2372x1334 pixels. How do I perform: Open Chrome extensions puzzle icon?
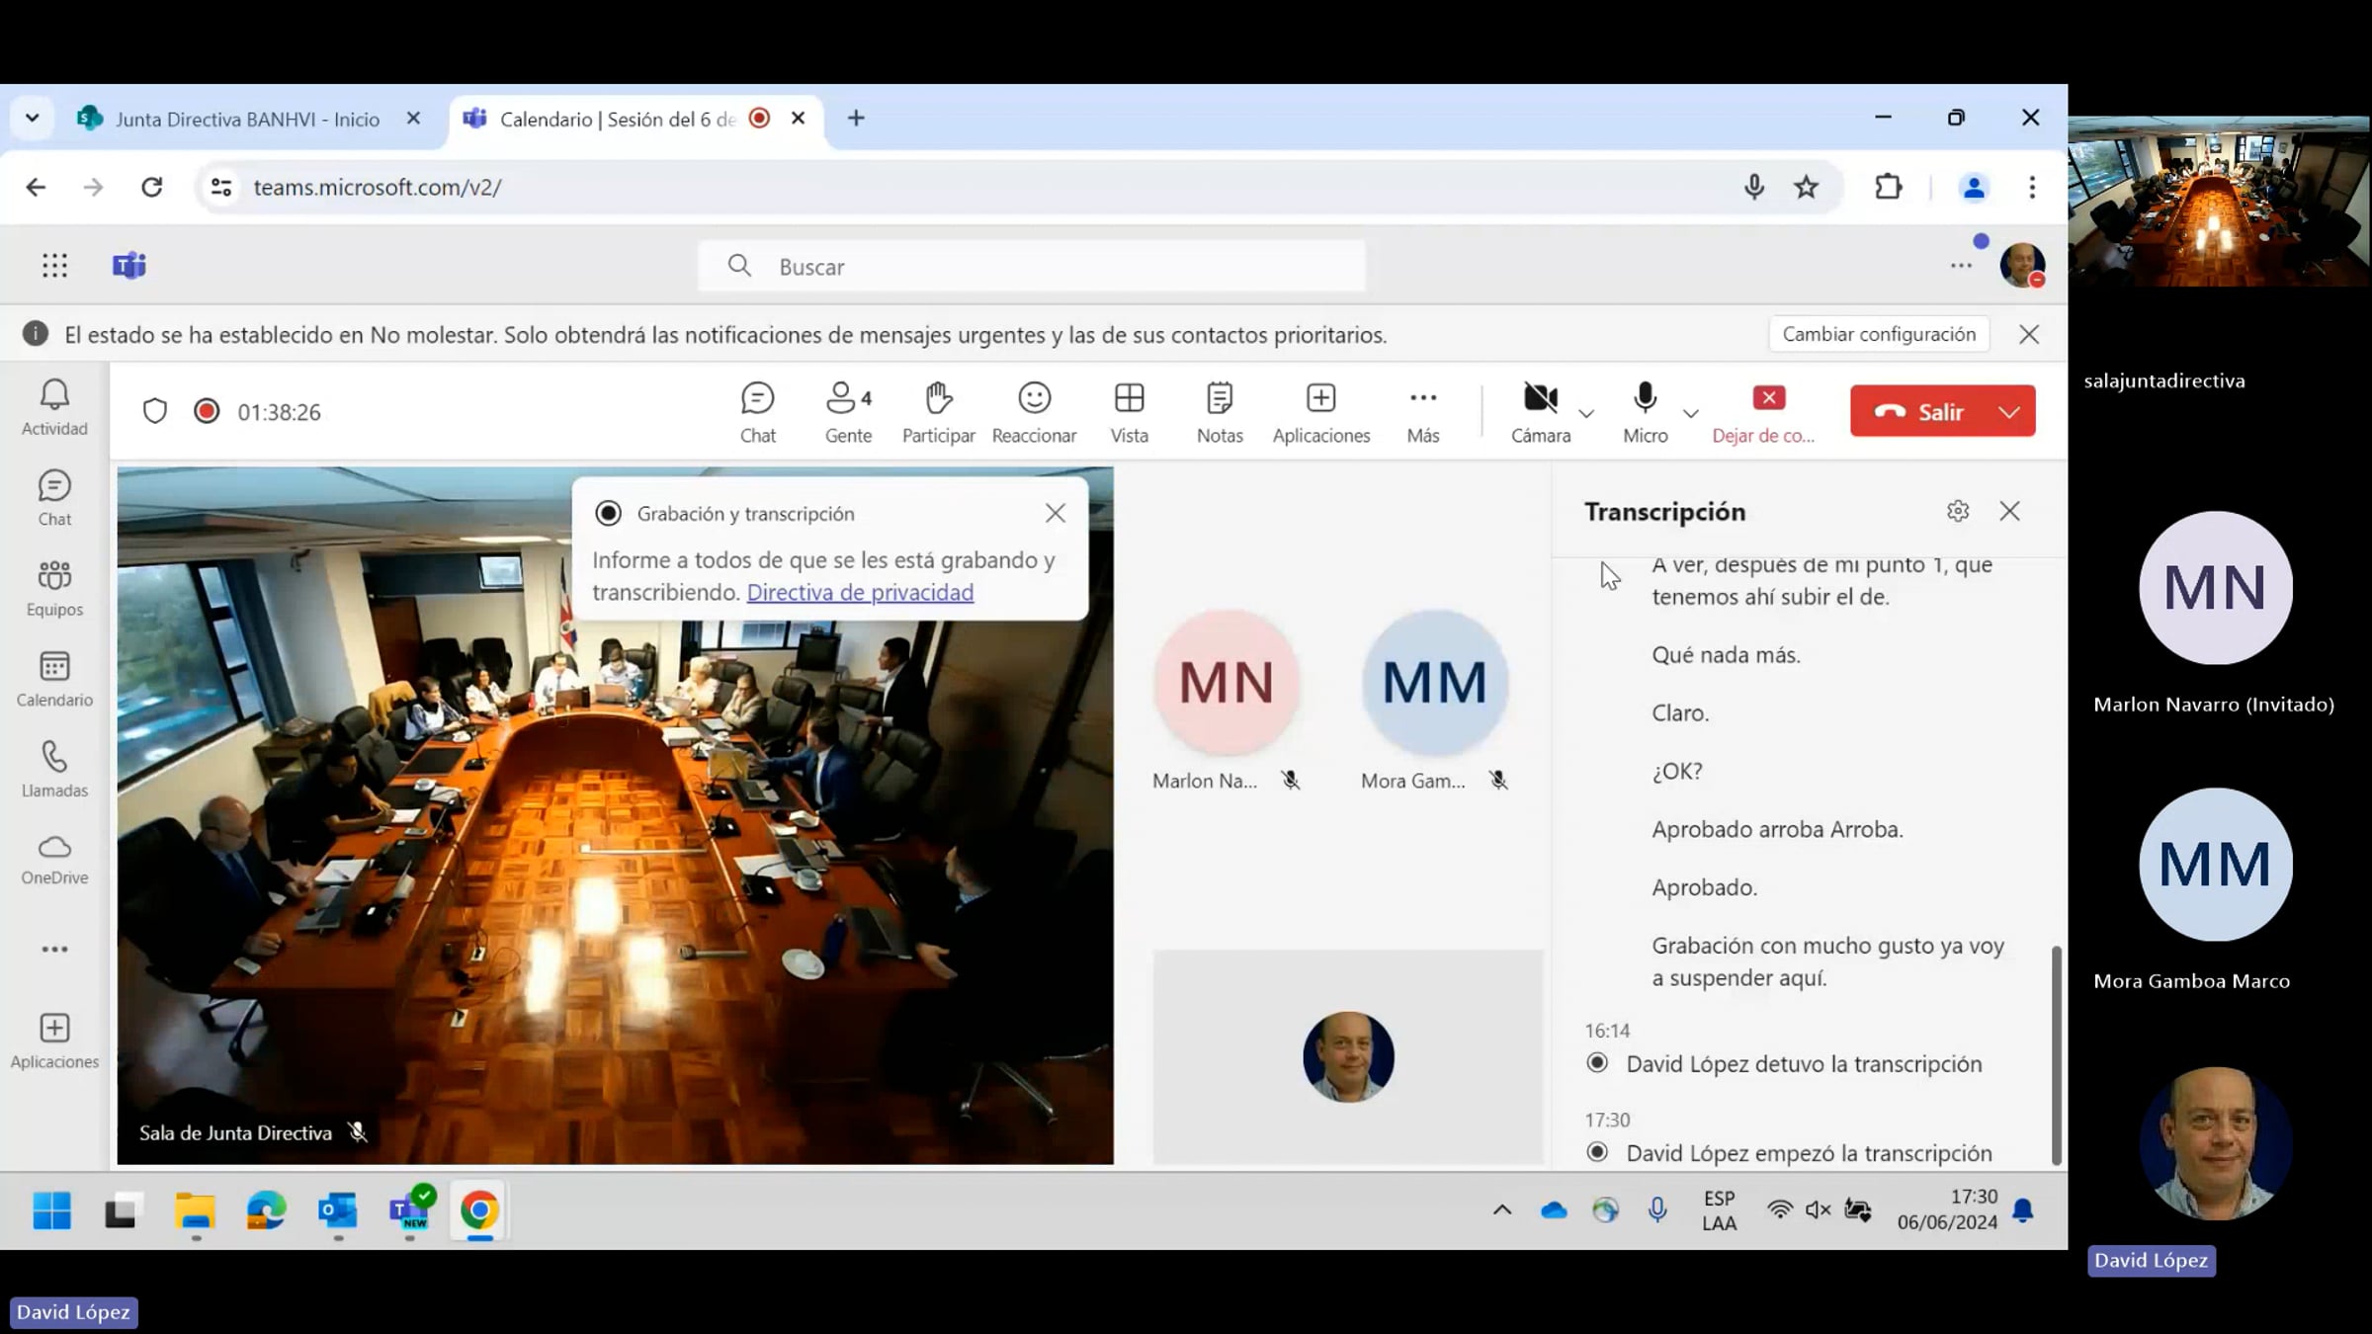(x=1888, y=187)
